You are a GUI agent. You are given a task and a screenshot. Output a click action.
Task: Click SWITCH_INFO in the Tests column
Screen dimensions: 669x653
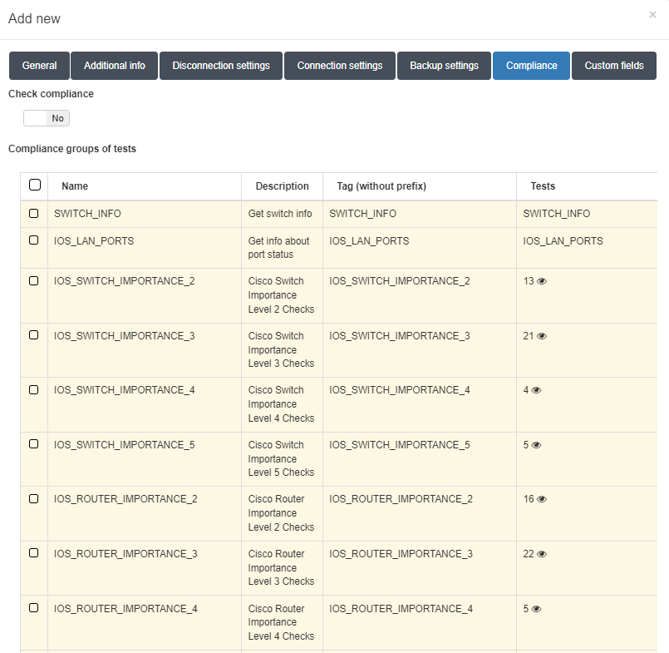[x=556, y=214]
